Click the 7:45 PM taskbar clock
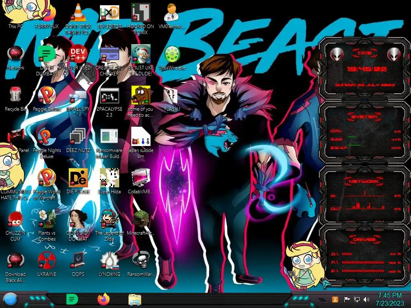 (390, 299)
